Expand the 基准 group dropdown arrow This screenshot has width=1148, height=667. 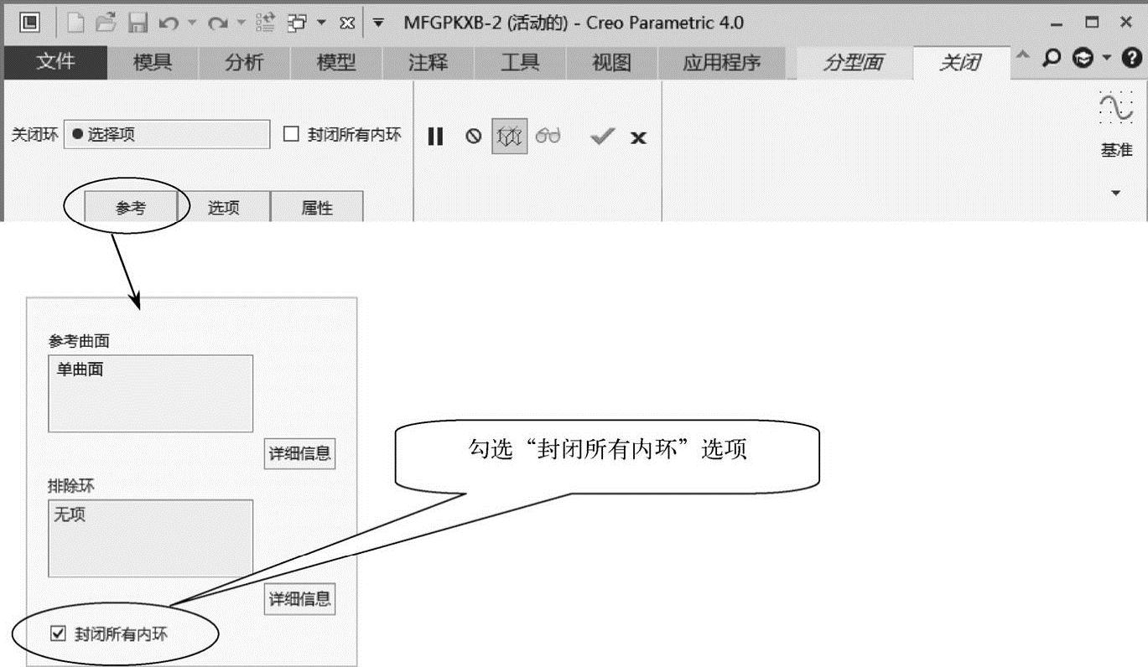click(x=1116, y=194)
